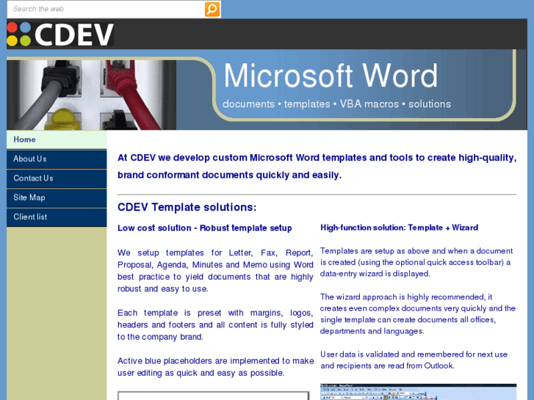The width and height of the screenshot is (534, 400).
Task: Click the paragraph starting 'Each template is preset'
Action: coord(215,324)
